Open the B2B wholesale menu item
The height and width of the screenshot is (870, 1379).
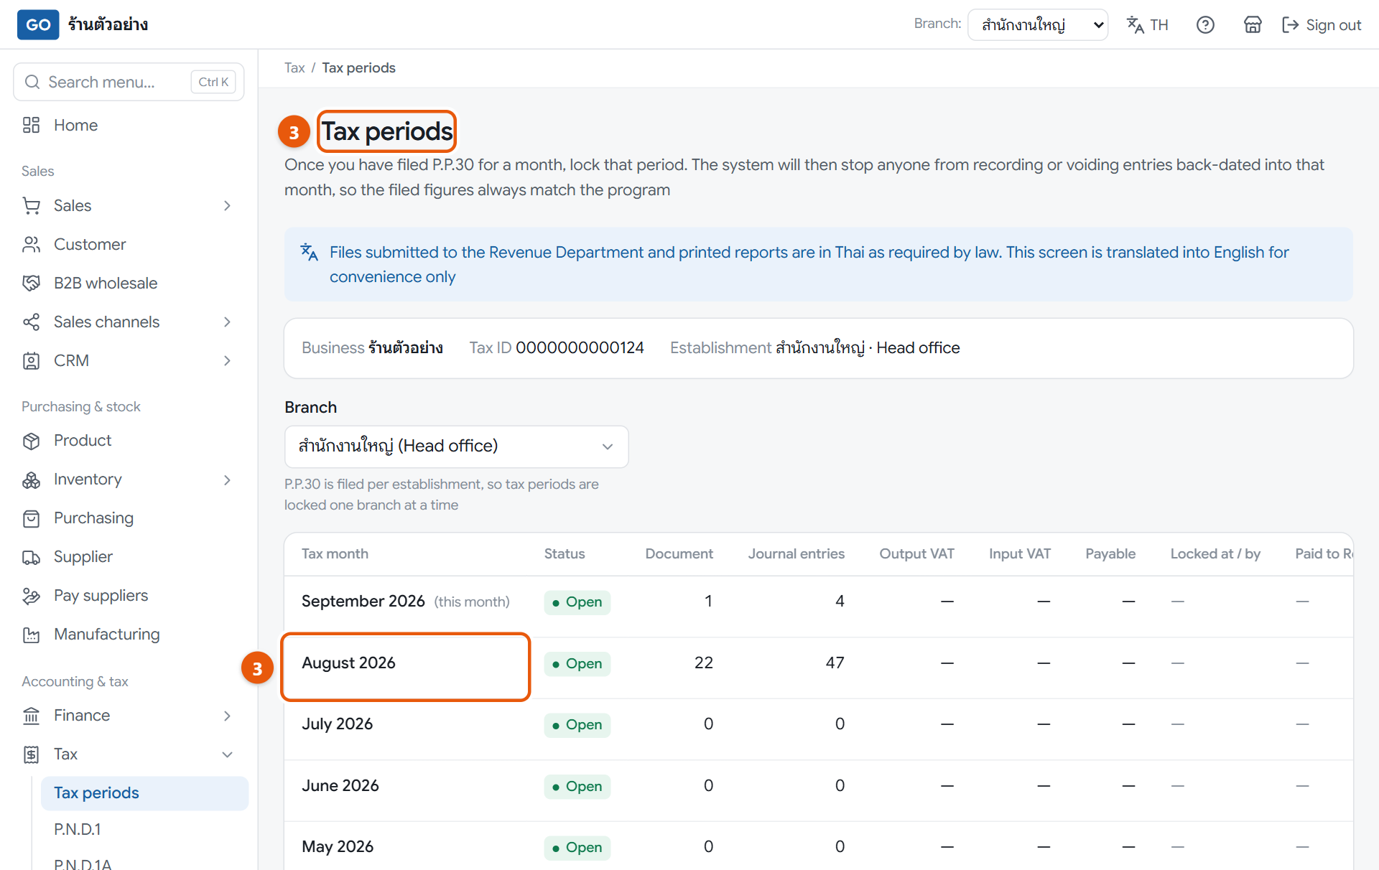click(x=129, y=283)
